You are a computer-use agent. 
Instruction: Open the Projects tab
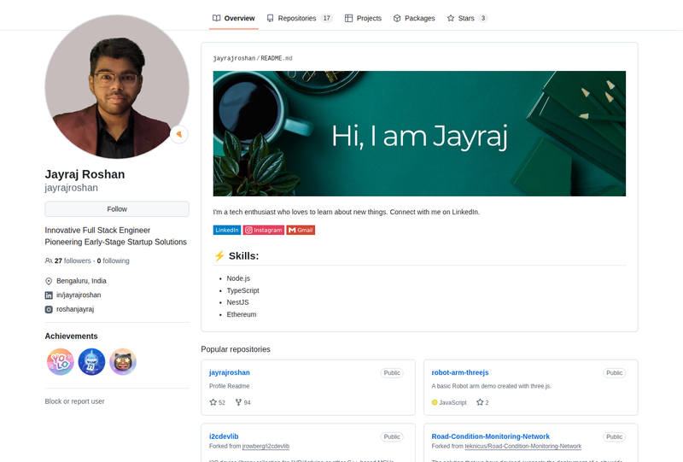click(363, 18)
